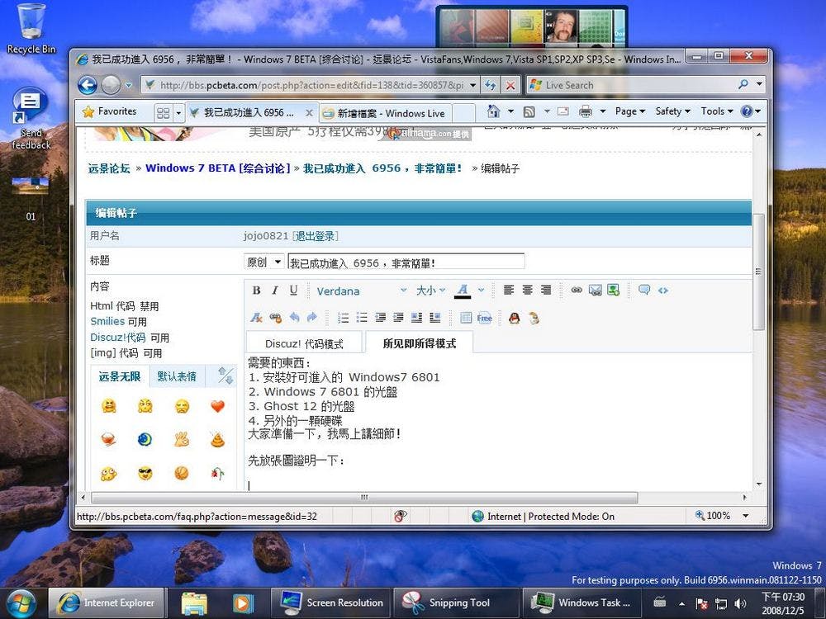
Task: Insert QQ link with the penguin icon
Action: click(515, 318)
